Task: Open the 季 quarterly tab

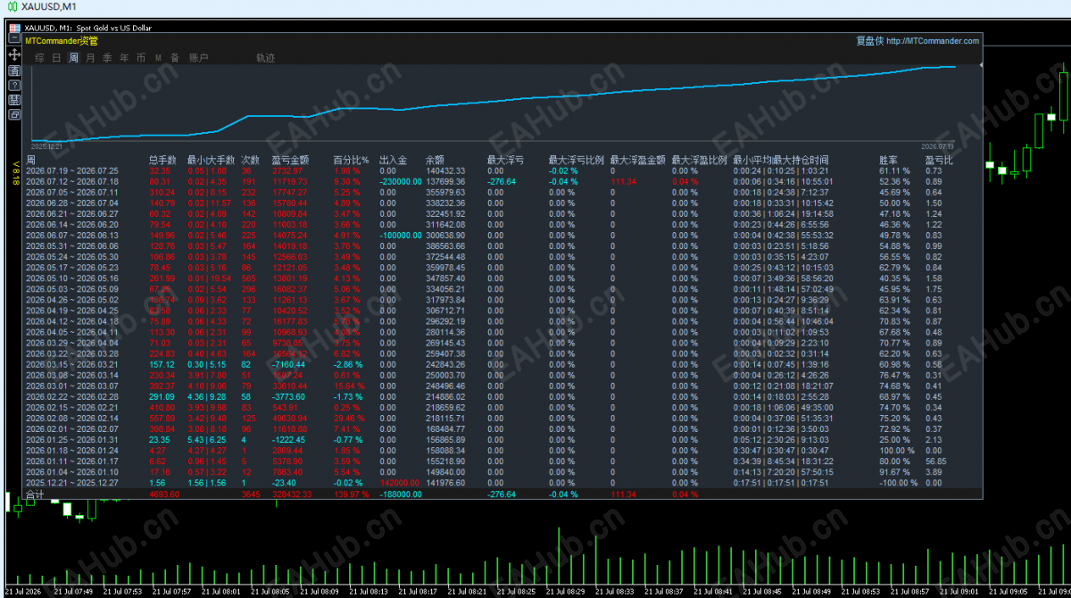Action: (x=107, y=58)
